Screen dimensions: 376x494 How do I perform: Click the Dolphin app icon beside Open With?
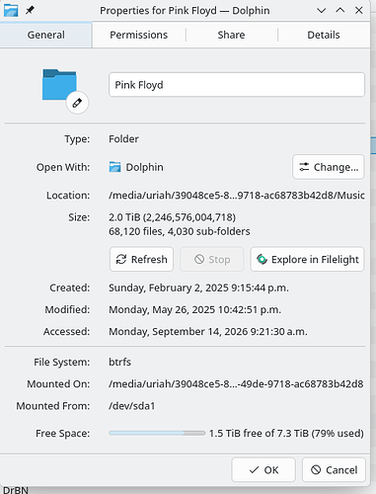114,167
